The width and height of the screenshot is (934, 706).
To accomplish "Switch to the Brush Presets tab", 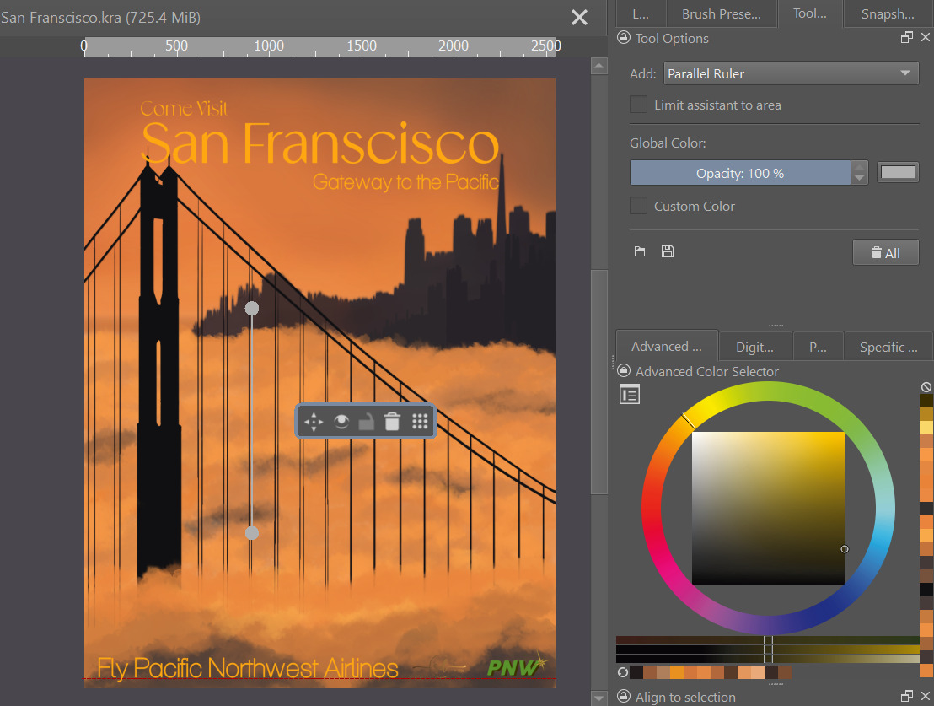I will pyautogui.click(x=720, y=13).
